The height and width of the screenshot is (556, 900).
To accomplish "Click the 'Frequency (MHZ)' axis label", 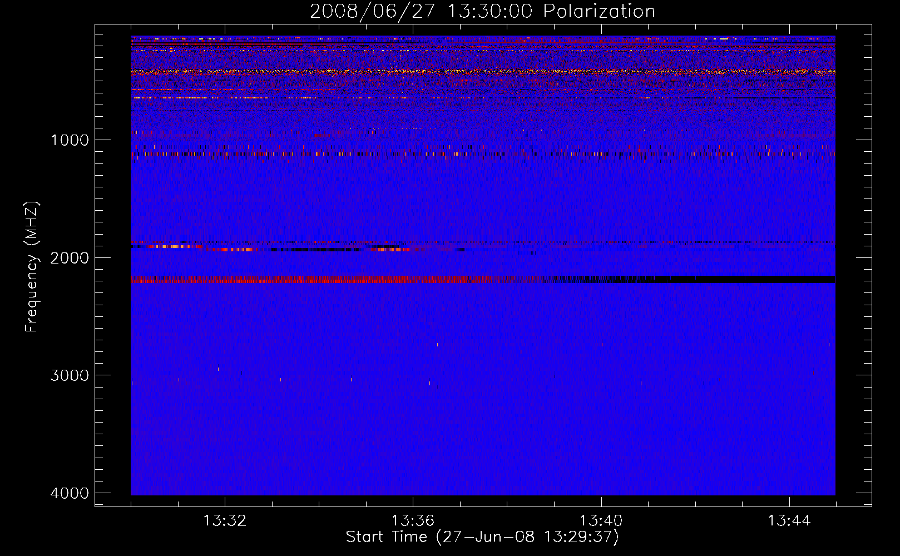I will pyautogui.click(x=32, y=267).
